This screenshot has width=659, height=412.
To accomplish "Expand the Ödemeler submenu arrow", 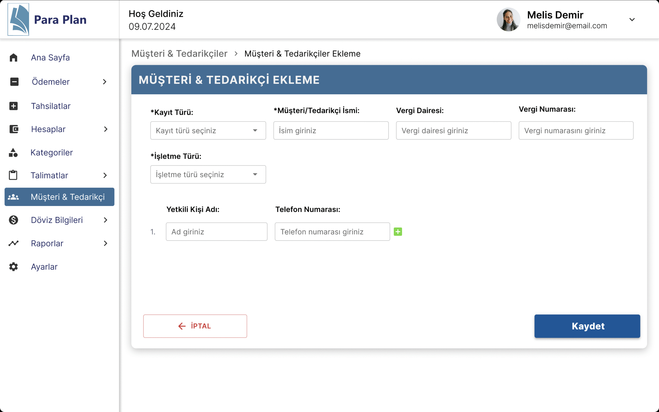I will [105, 82].
